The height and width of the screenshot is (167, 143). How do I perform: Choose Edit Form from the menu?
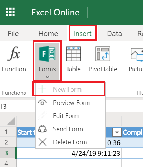pyautogui.click(x=71, y=116)
